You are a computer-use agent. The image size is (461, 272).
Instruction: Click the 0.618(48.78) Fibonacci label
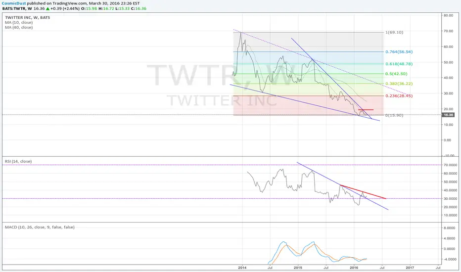[x=399, y=64]
